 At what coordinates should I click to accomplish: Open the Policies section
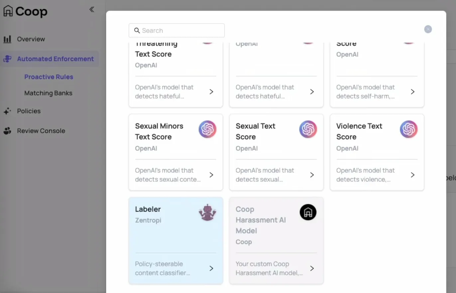click(29, 111)
